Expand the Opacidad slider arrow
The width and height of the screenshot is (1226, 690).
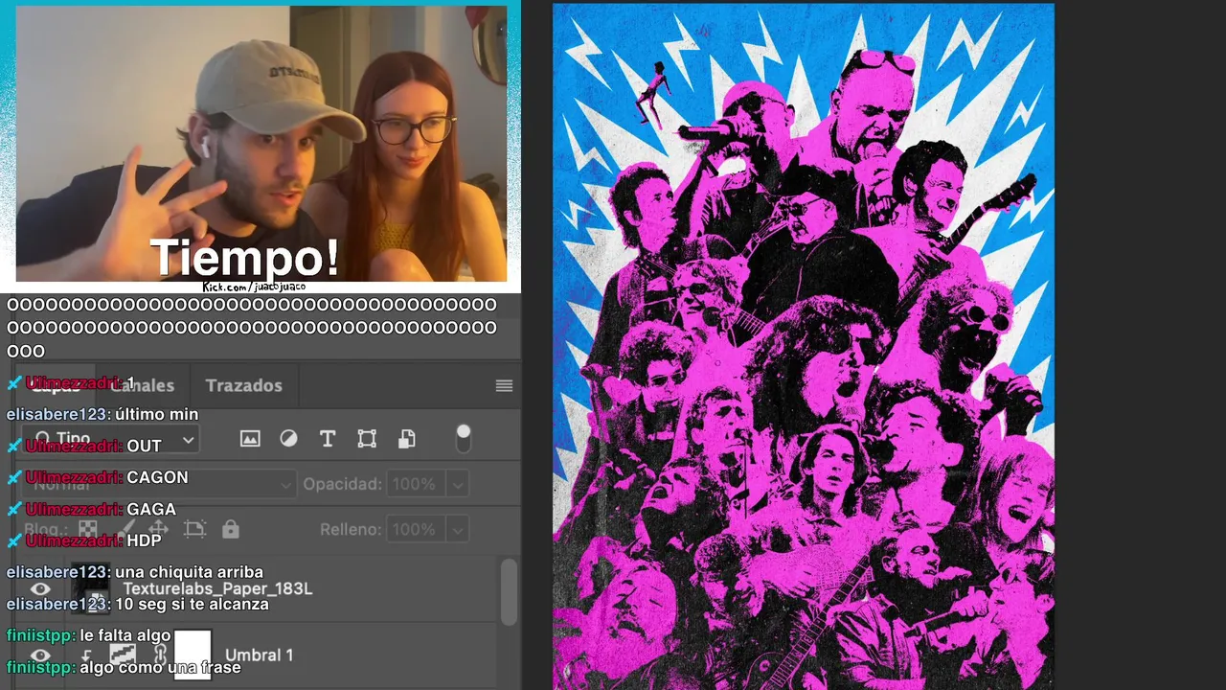click(458, 484)
